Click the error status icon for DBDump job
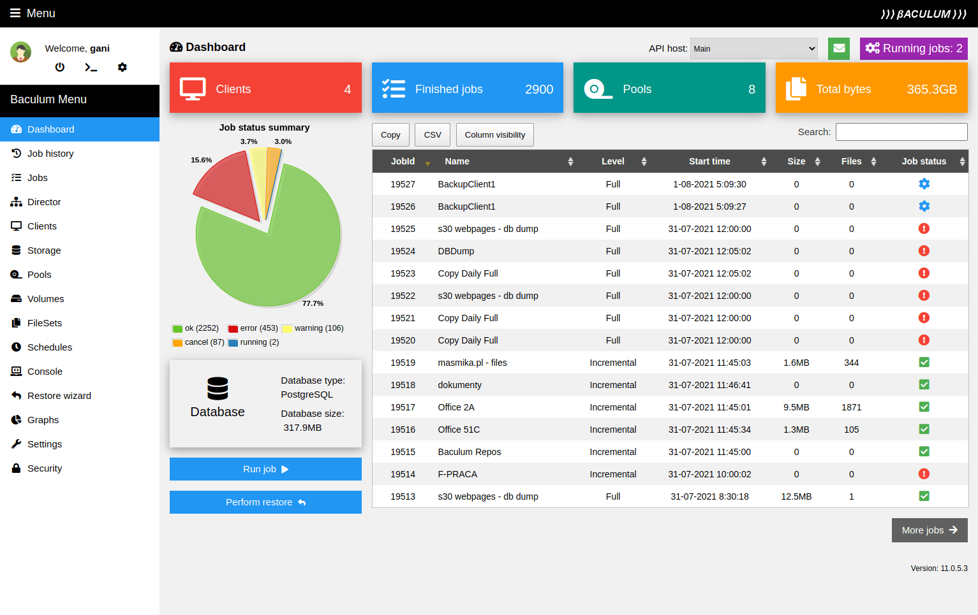 pos(924,250)
